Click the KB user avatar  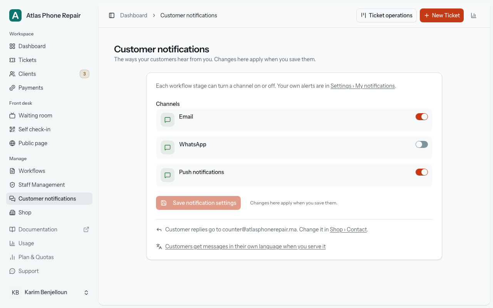point(15,293)
